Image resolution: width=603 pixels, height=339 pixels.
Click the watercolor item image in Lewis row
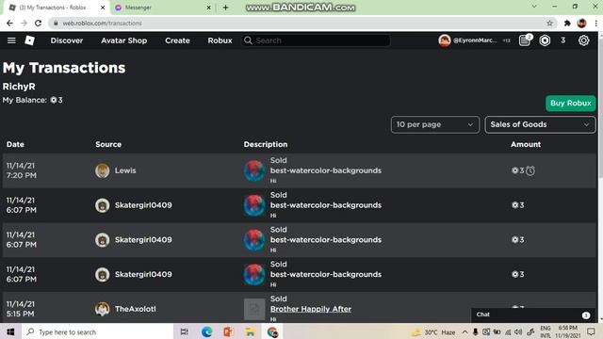(x=254, y=170)
